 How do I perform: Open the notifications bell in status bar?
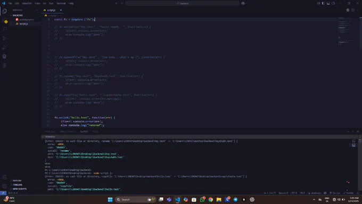click(358, 193)
